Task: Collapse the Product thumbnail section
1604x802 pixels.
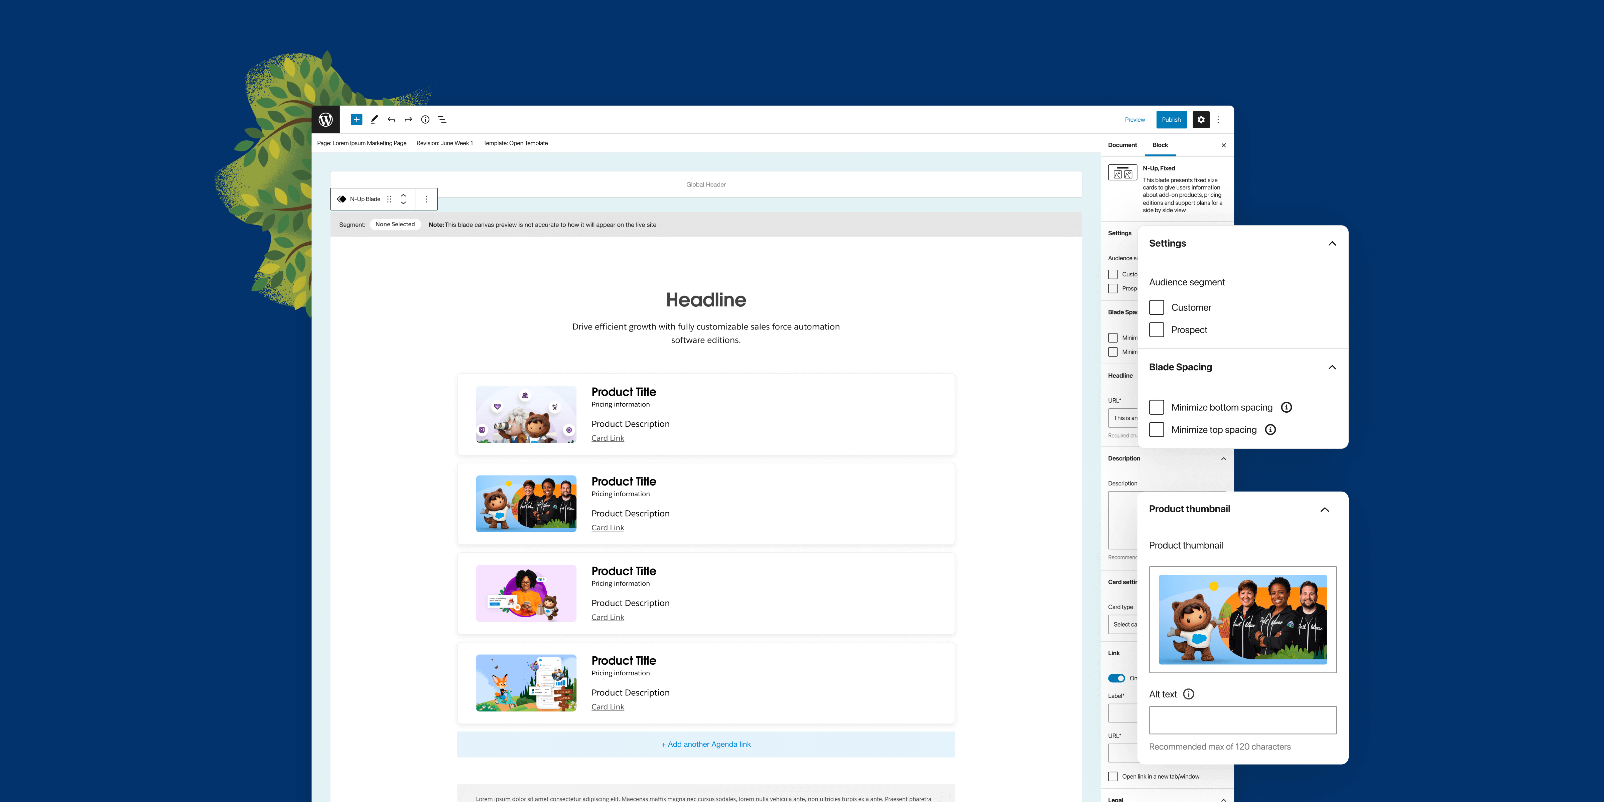Action: click(1324, 510)
